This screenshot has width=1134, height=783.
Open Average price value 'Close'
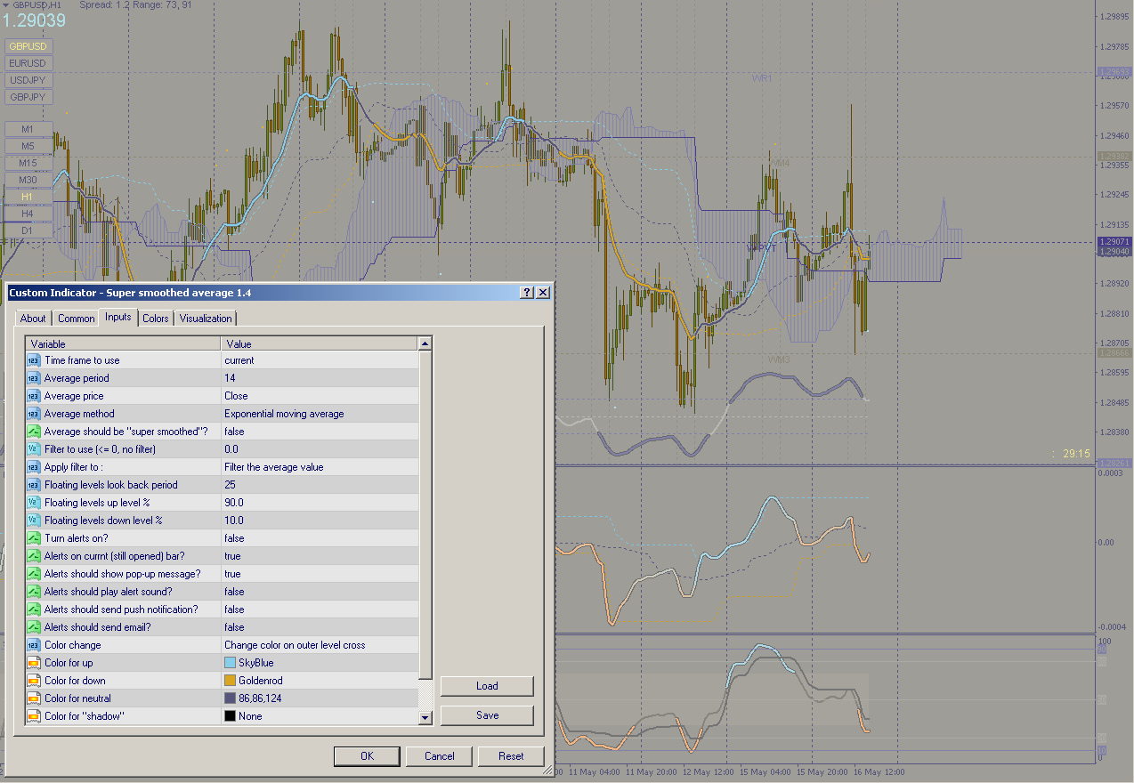[x=320, y=396]
